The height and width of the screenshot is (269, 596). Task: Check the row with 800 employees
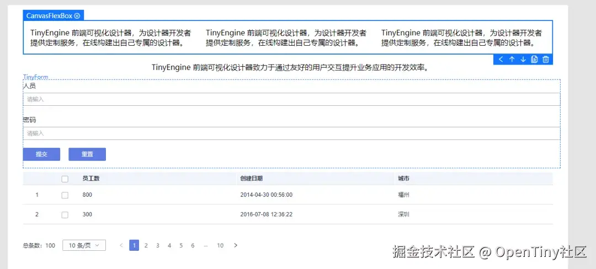pyautogui.click(x=65, y=195)
